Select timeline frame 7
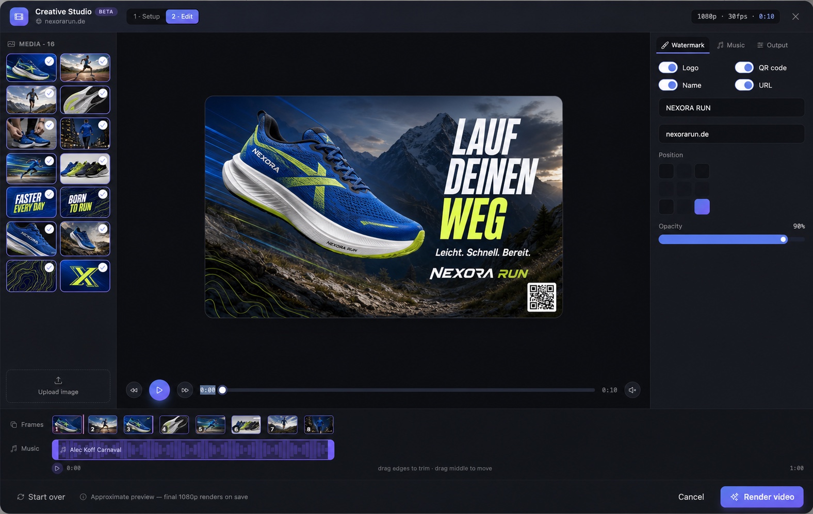This screenshot has width=813, height=514. click(283, 425)
